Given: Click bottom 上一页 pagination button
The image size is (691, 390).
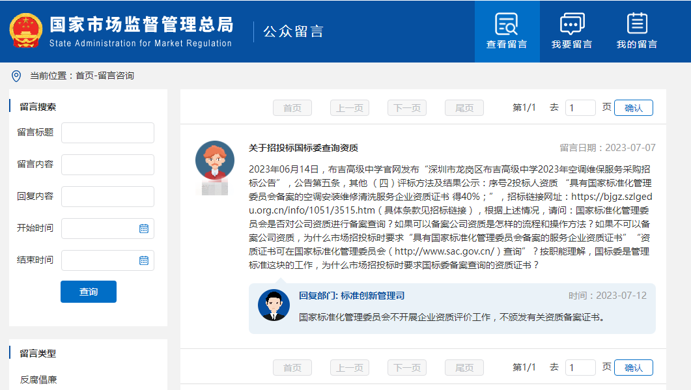Looking at the screenshot, I should pos(350,367).
